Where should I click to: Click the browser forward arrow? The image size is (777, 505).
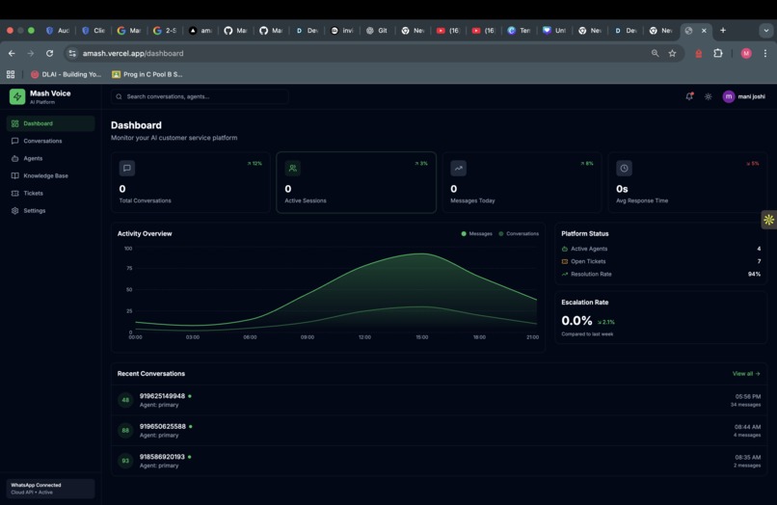click(31, 53)
